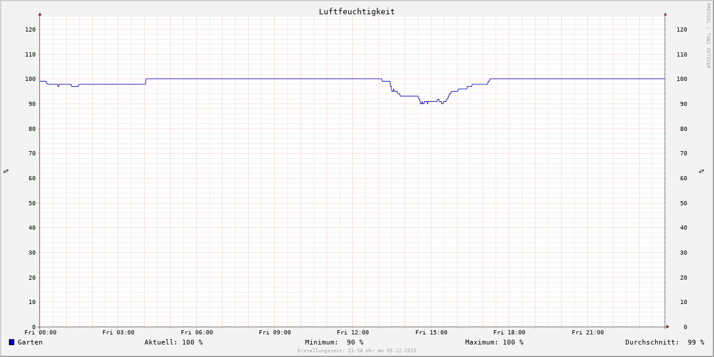Click the chart title Luftfeuchtigkeit
This screenshot has height=357, width=714.
(357, 11)
